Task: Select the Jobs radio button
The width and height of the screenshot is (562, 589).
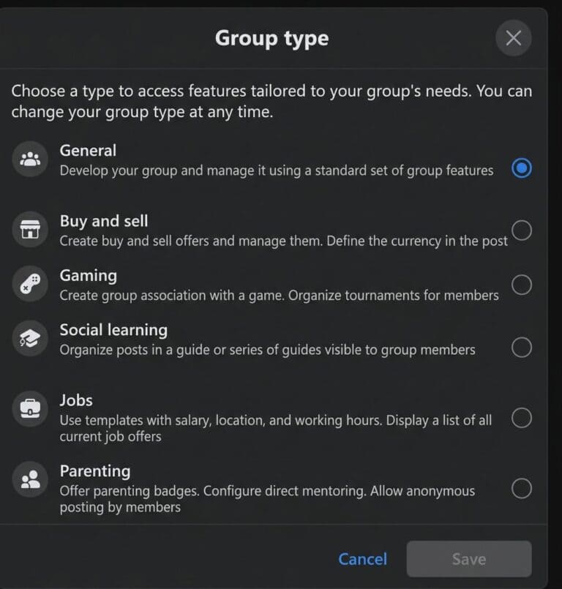Action: point(522,418)
